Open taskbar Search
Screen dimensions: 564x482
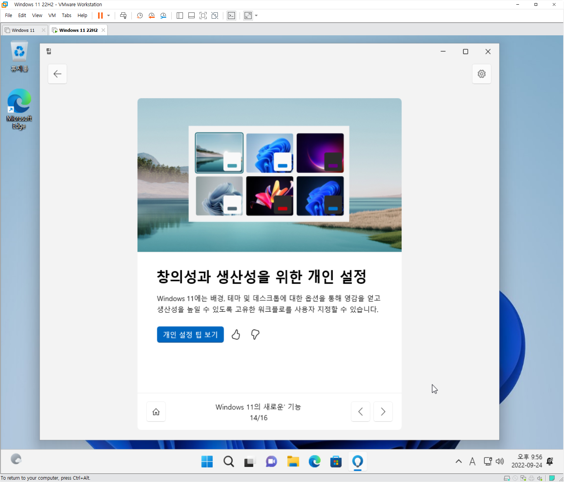pyautogui.click(x=229, y=461)
